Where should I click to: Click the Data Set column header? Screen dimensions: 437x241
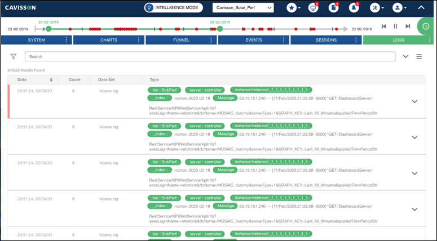106,79
